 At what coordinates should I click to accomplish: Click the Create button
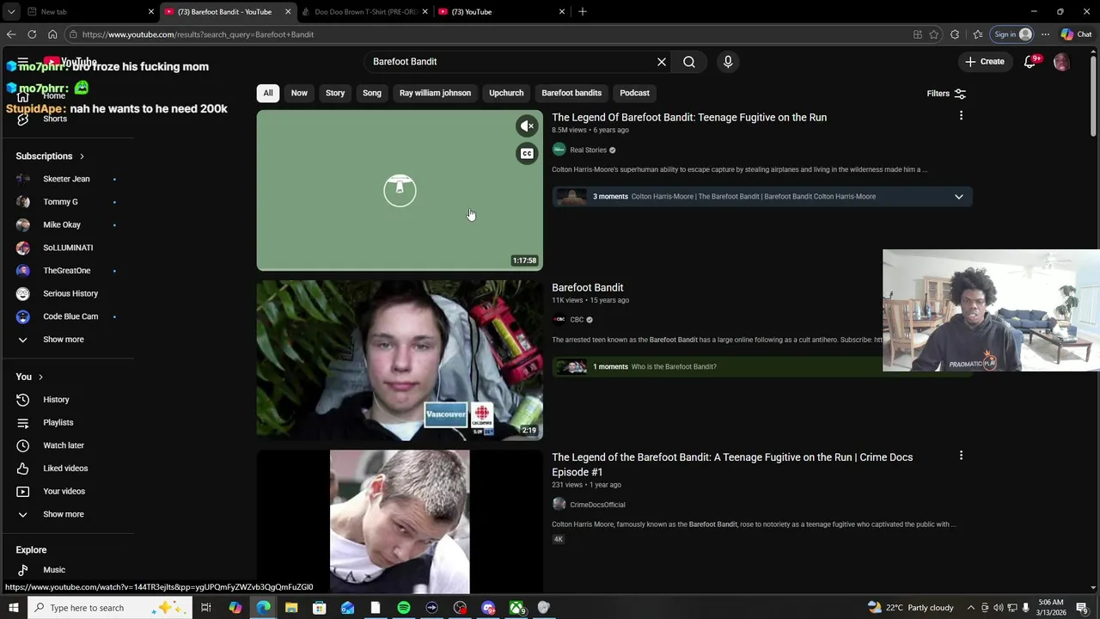[x=984, y=62]
